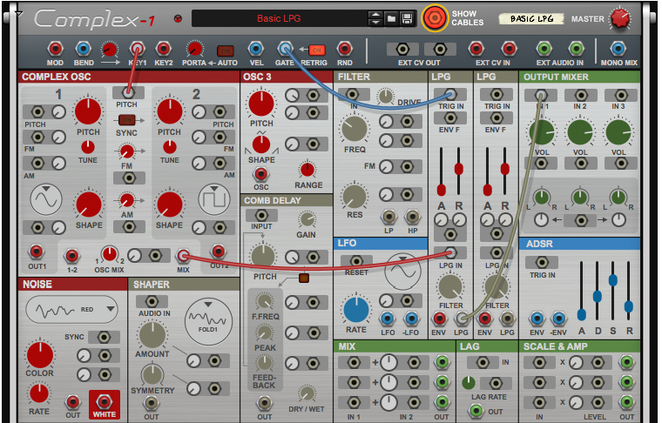Click the -LFO blue output jack
662x423 pixels.
coord(411,319)
